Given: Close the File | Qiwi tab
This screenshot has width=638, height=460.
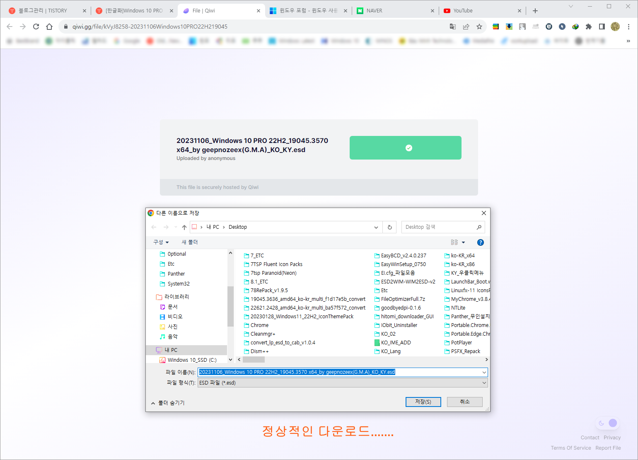Looking at the screenshot, I should [x=259, y=11].
